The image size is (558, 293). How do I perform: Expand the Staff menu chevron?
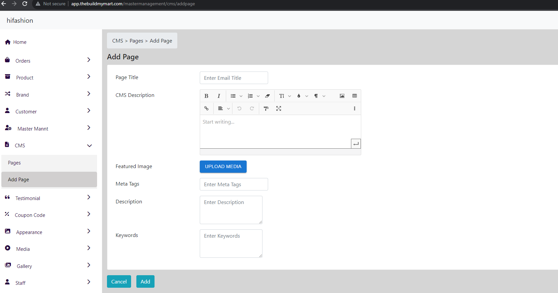click(x=89, y=282)
